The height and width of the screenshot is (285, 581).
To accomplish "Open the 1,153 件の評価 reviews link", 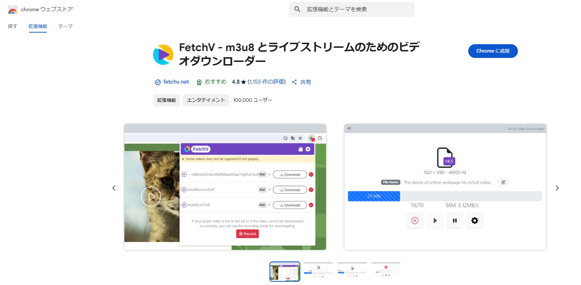I will click(x=267, y=82).
